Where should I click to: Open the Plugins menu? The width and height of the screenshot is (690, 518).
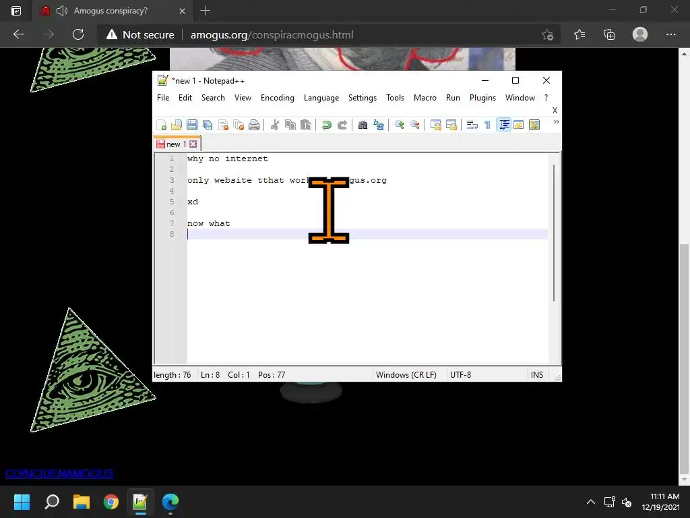[x=482, y=98]
